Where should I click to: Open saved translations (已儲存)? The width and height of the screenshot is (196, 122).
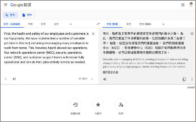(x=98, y=104)
